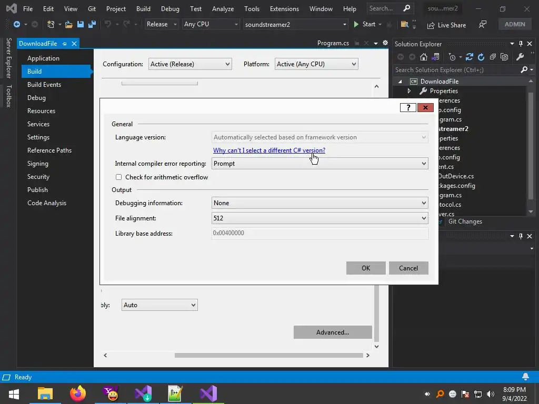Open the Auto dropdown behind the dialog
Screen dimensions: 539x404
click(x=159, y=305)
